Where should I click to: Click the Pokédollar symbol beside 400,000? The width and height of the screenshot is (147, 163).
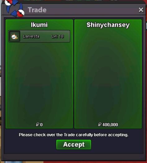pyautogui.click(x=100, y=125)
